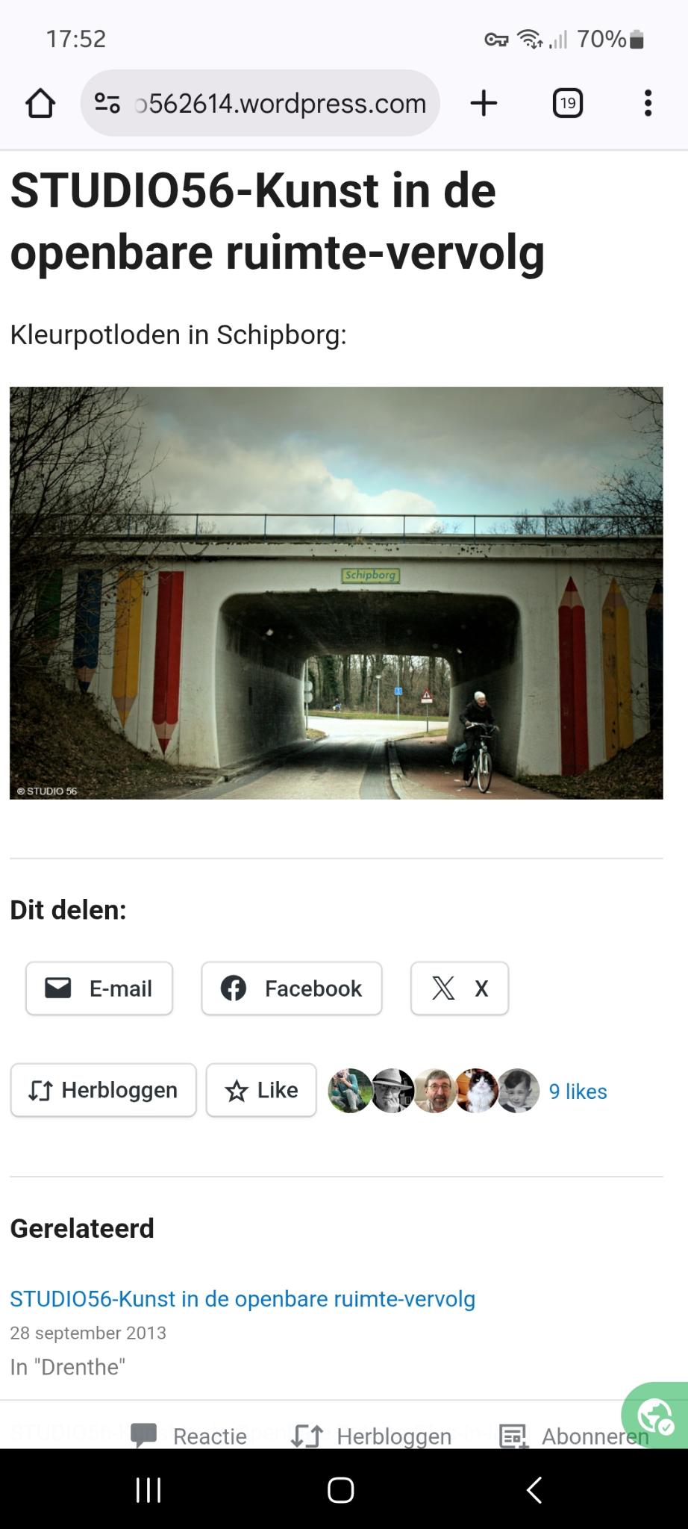The width and height of the screenshot is (688, 1529).
Task: Share post via E-mail button
Action: 99,988
